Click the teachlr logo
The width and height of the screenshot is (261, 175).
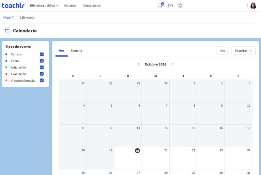pyautogui.click(x=14, y=6)
